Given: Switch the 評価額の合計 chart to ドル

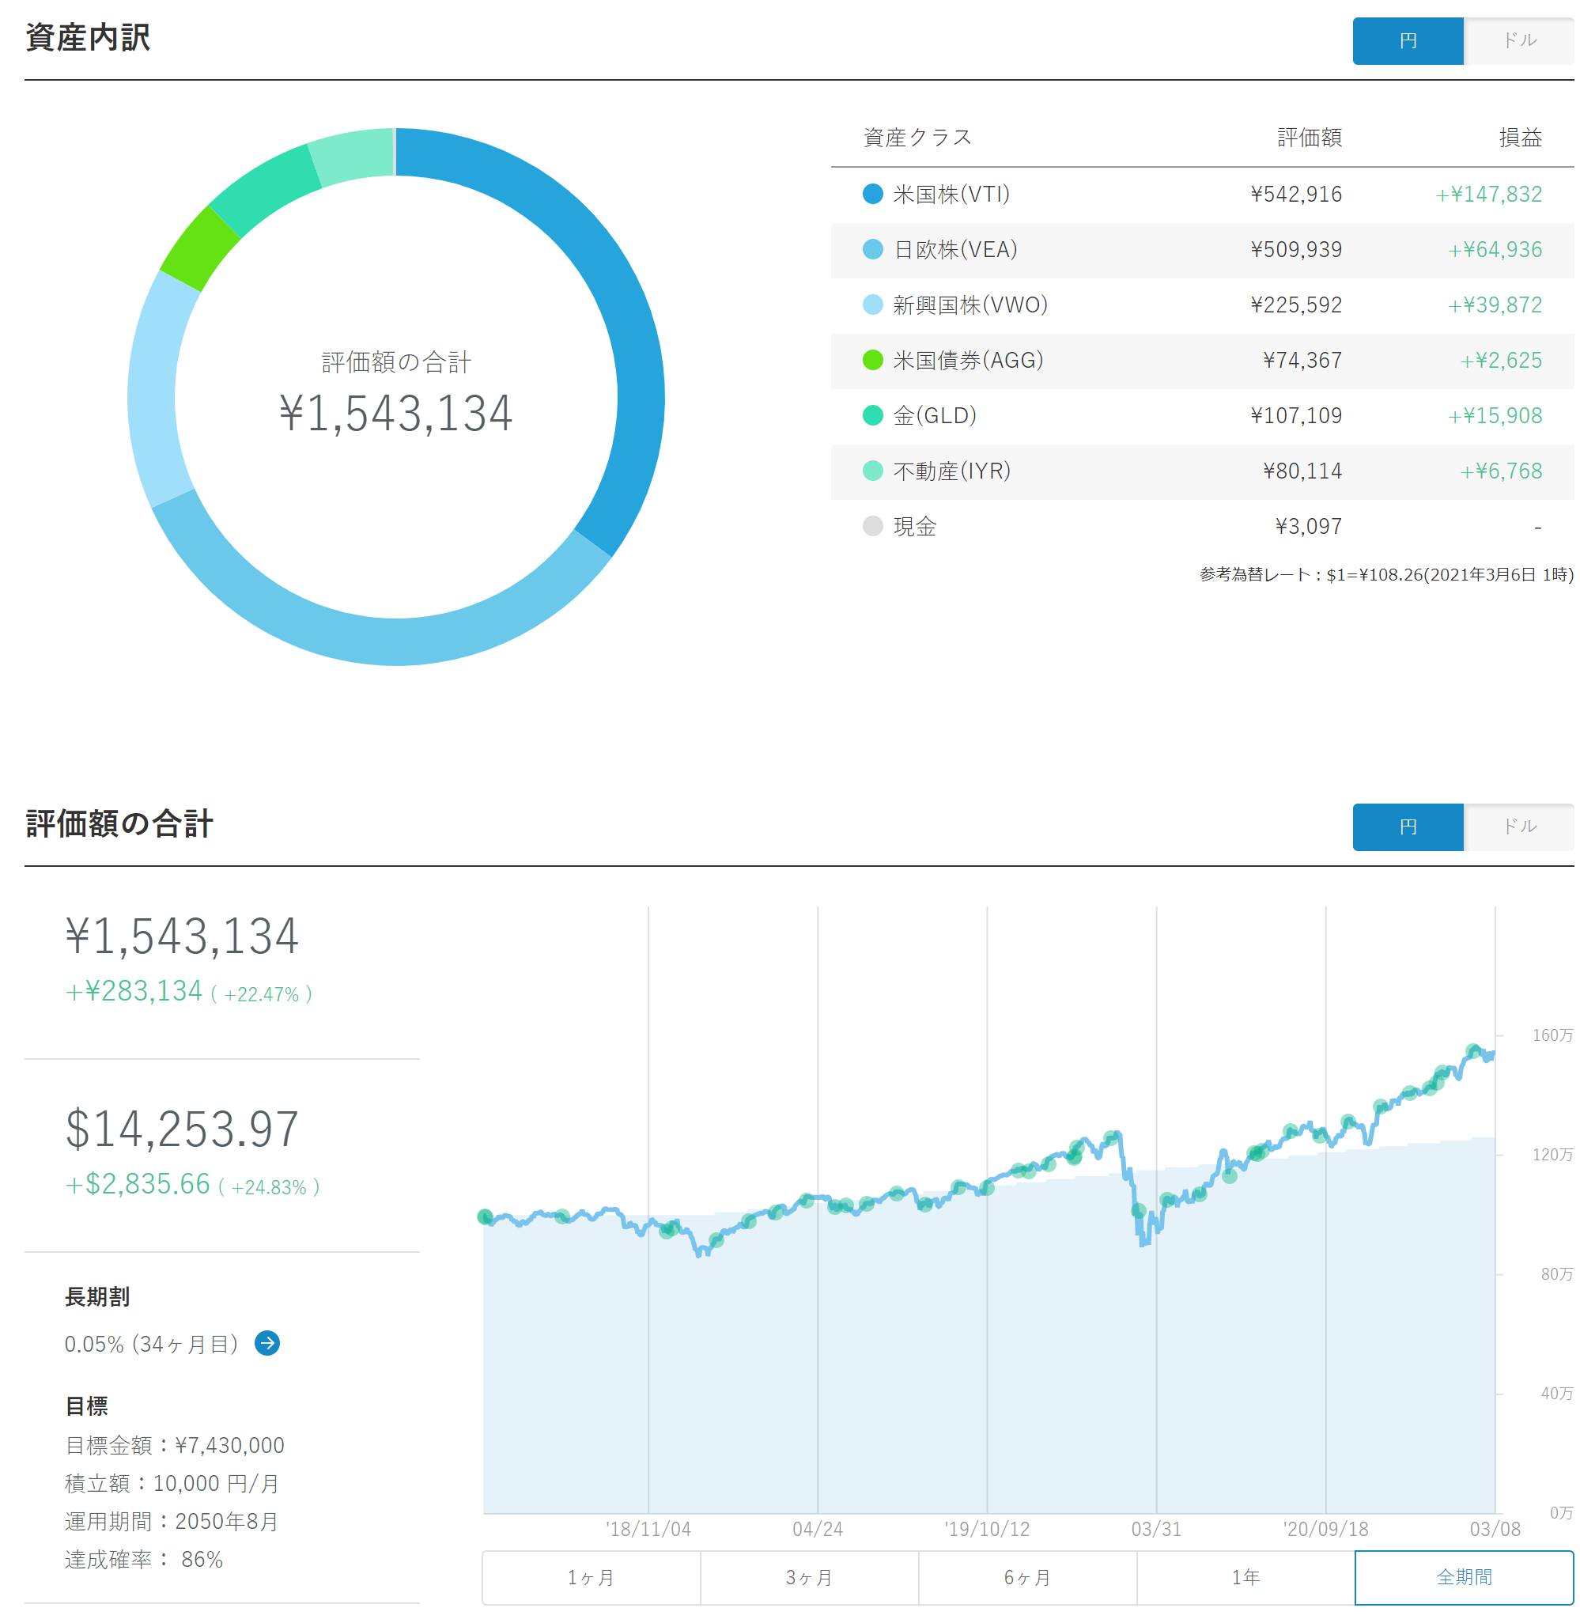Looking at the screenshot, I should click(x=1518, y=826).
